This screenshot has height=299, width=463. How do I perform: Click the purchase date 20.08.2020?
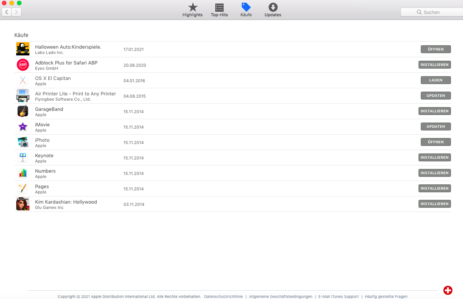(135, 65)
